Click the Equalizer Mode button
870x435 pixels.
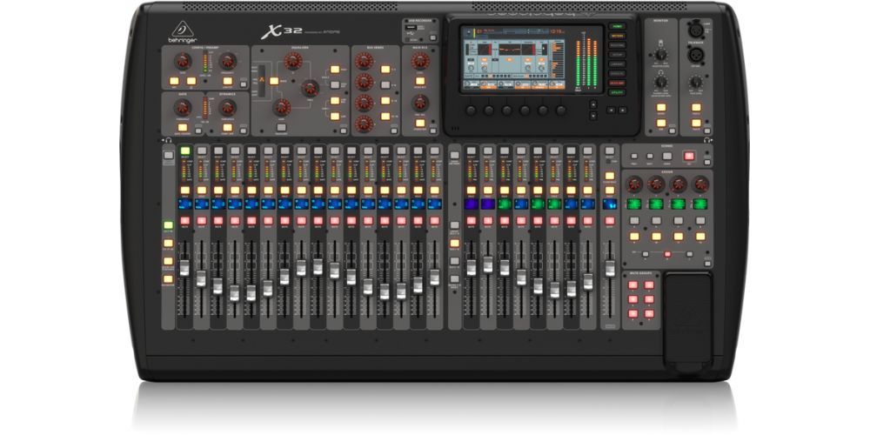(x=273, y=81)
